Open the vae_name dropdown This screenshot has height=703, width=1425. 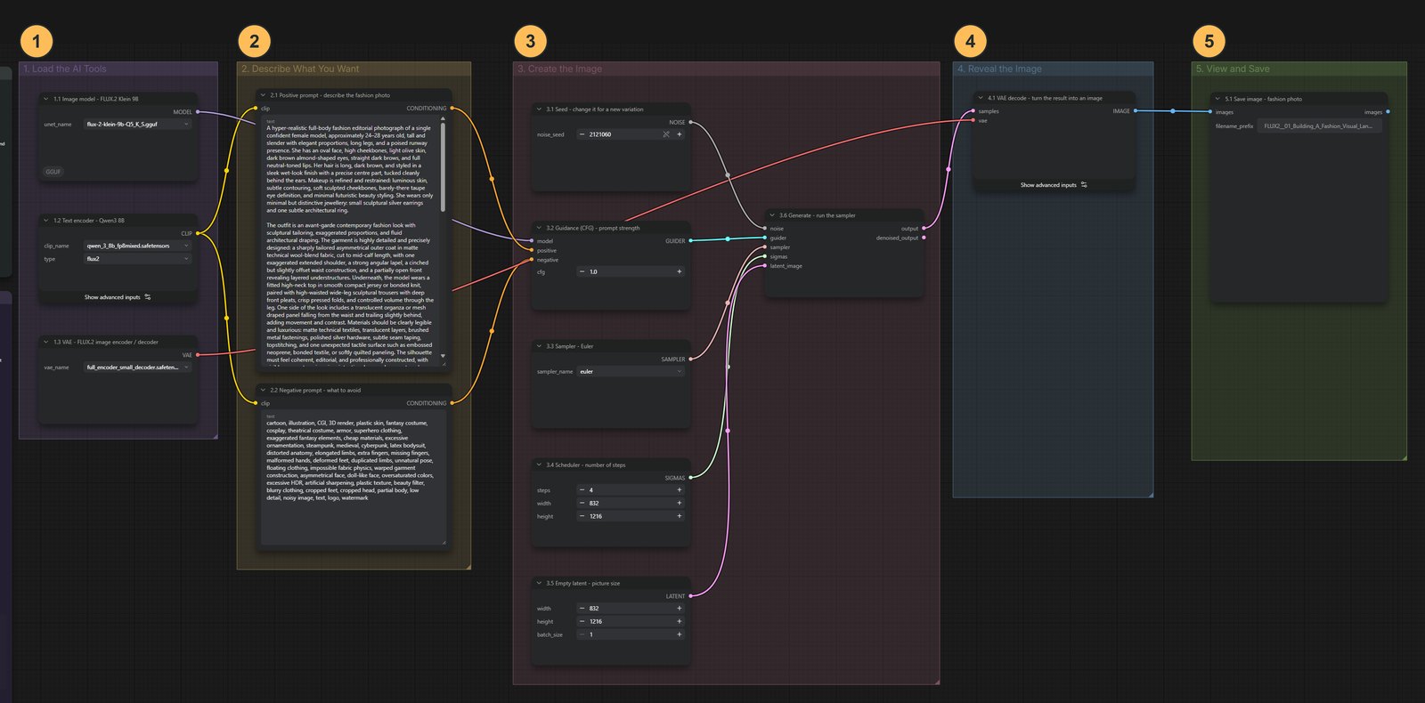coord(137,368)
